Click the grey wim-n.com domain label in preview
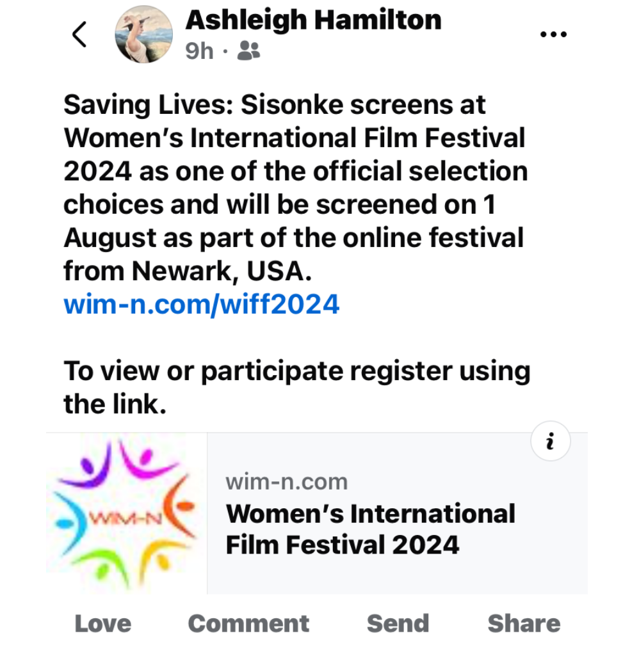Screen dimensions: 639x649 [286, 481]
